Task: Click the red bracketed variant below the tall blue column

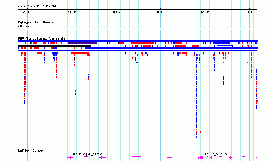Action: (199, 132)
